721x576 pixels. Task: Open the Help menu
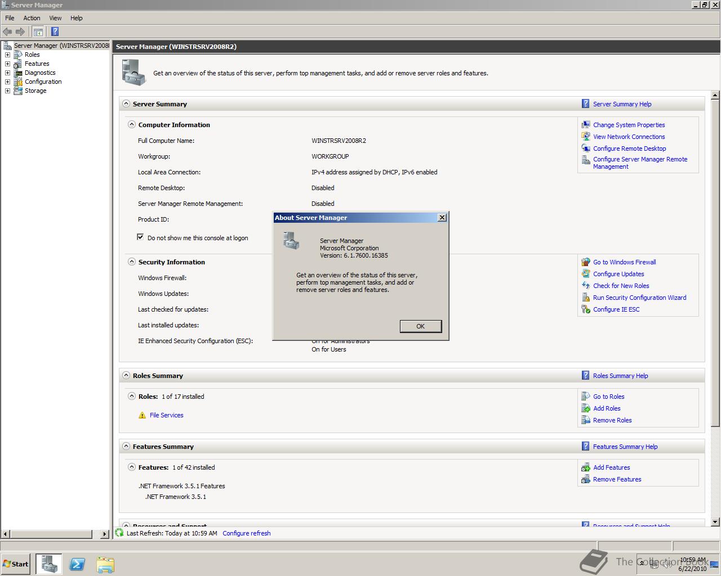coord(77,18)
